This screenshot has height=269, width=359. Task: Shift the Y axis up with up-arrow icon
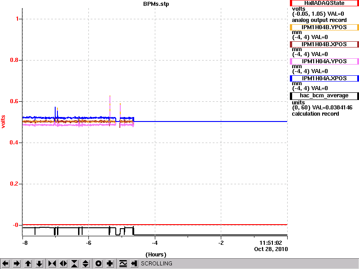(28, 264)
